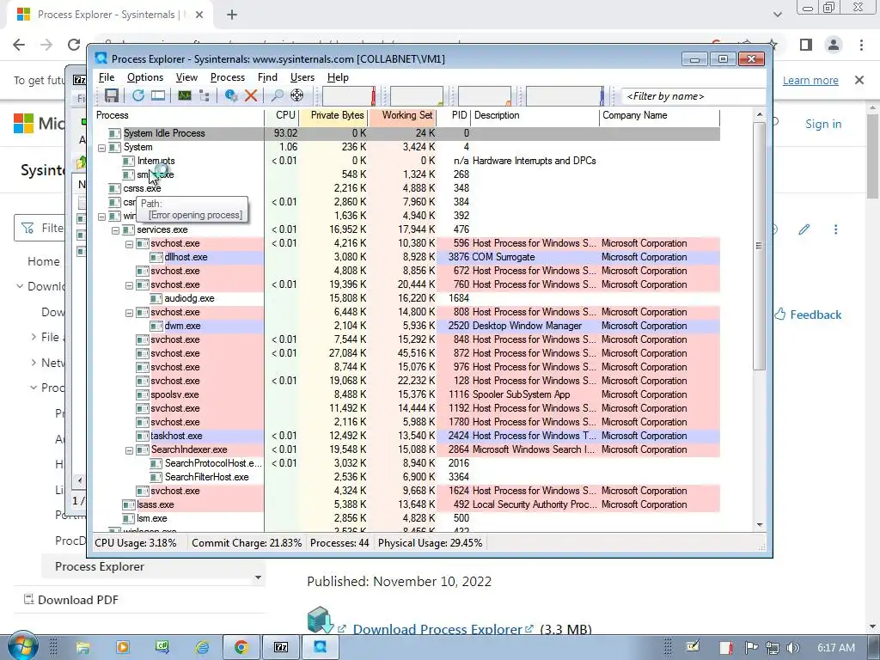
Task: Click the Find Window's Process crosshair icon
Action: coord(296,95)
